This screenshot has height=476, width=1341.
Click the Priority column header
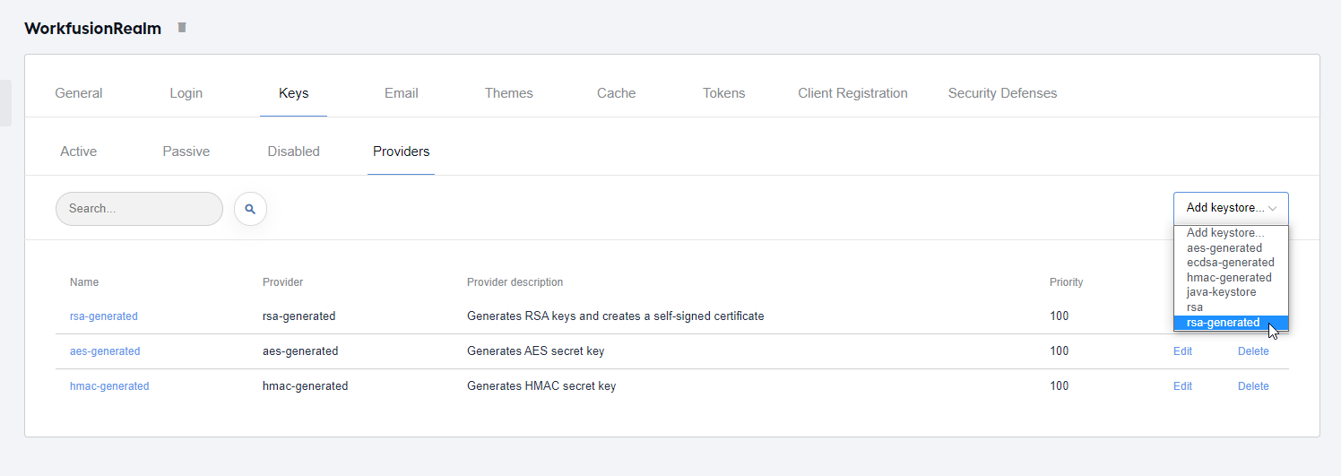(x=1067, y=282)
